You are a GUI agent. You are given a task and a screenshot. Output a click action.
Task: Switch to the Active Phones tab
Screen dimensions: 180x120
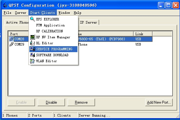pos(17,22)
